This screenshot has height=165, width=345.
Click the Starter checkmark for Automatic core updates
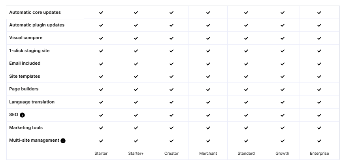[101, 13]
